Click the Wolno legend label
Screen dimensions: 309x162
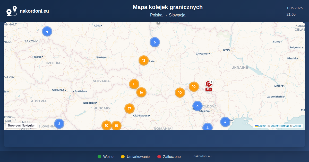[108, 157]
